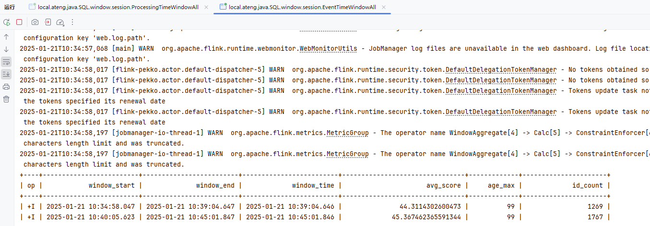Image resolution: width=650 pixels, height=226 pixels.
Task: Click the 运行 tool window label
Action: pyautogui.click(x=10, y=7)
